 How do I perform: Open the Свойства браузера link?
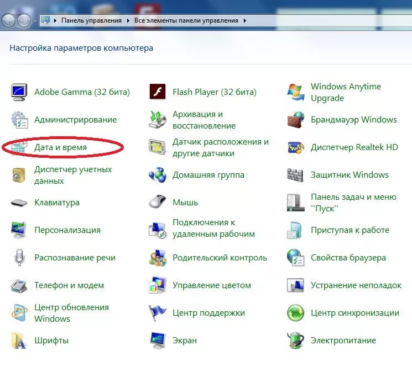pyautogui.click(x=348, y=258)
